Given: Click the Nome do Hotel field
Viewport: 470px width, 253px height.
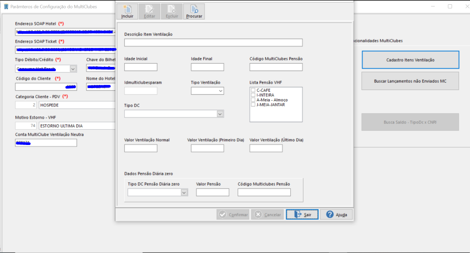Looking at the screenshot, I should coord(101,86).
